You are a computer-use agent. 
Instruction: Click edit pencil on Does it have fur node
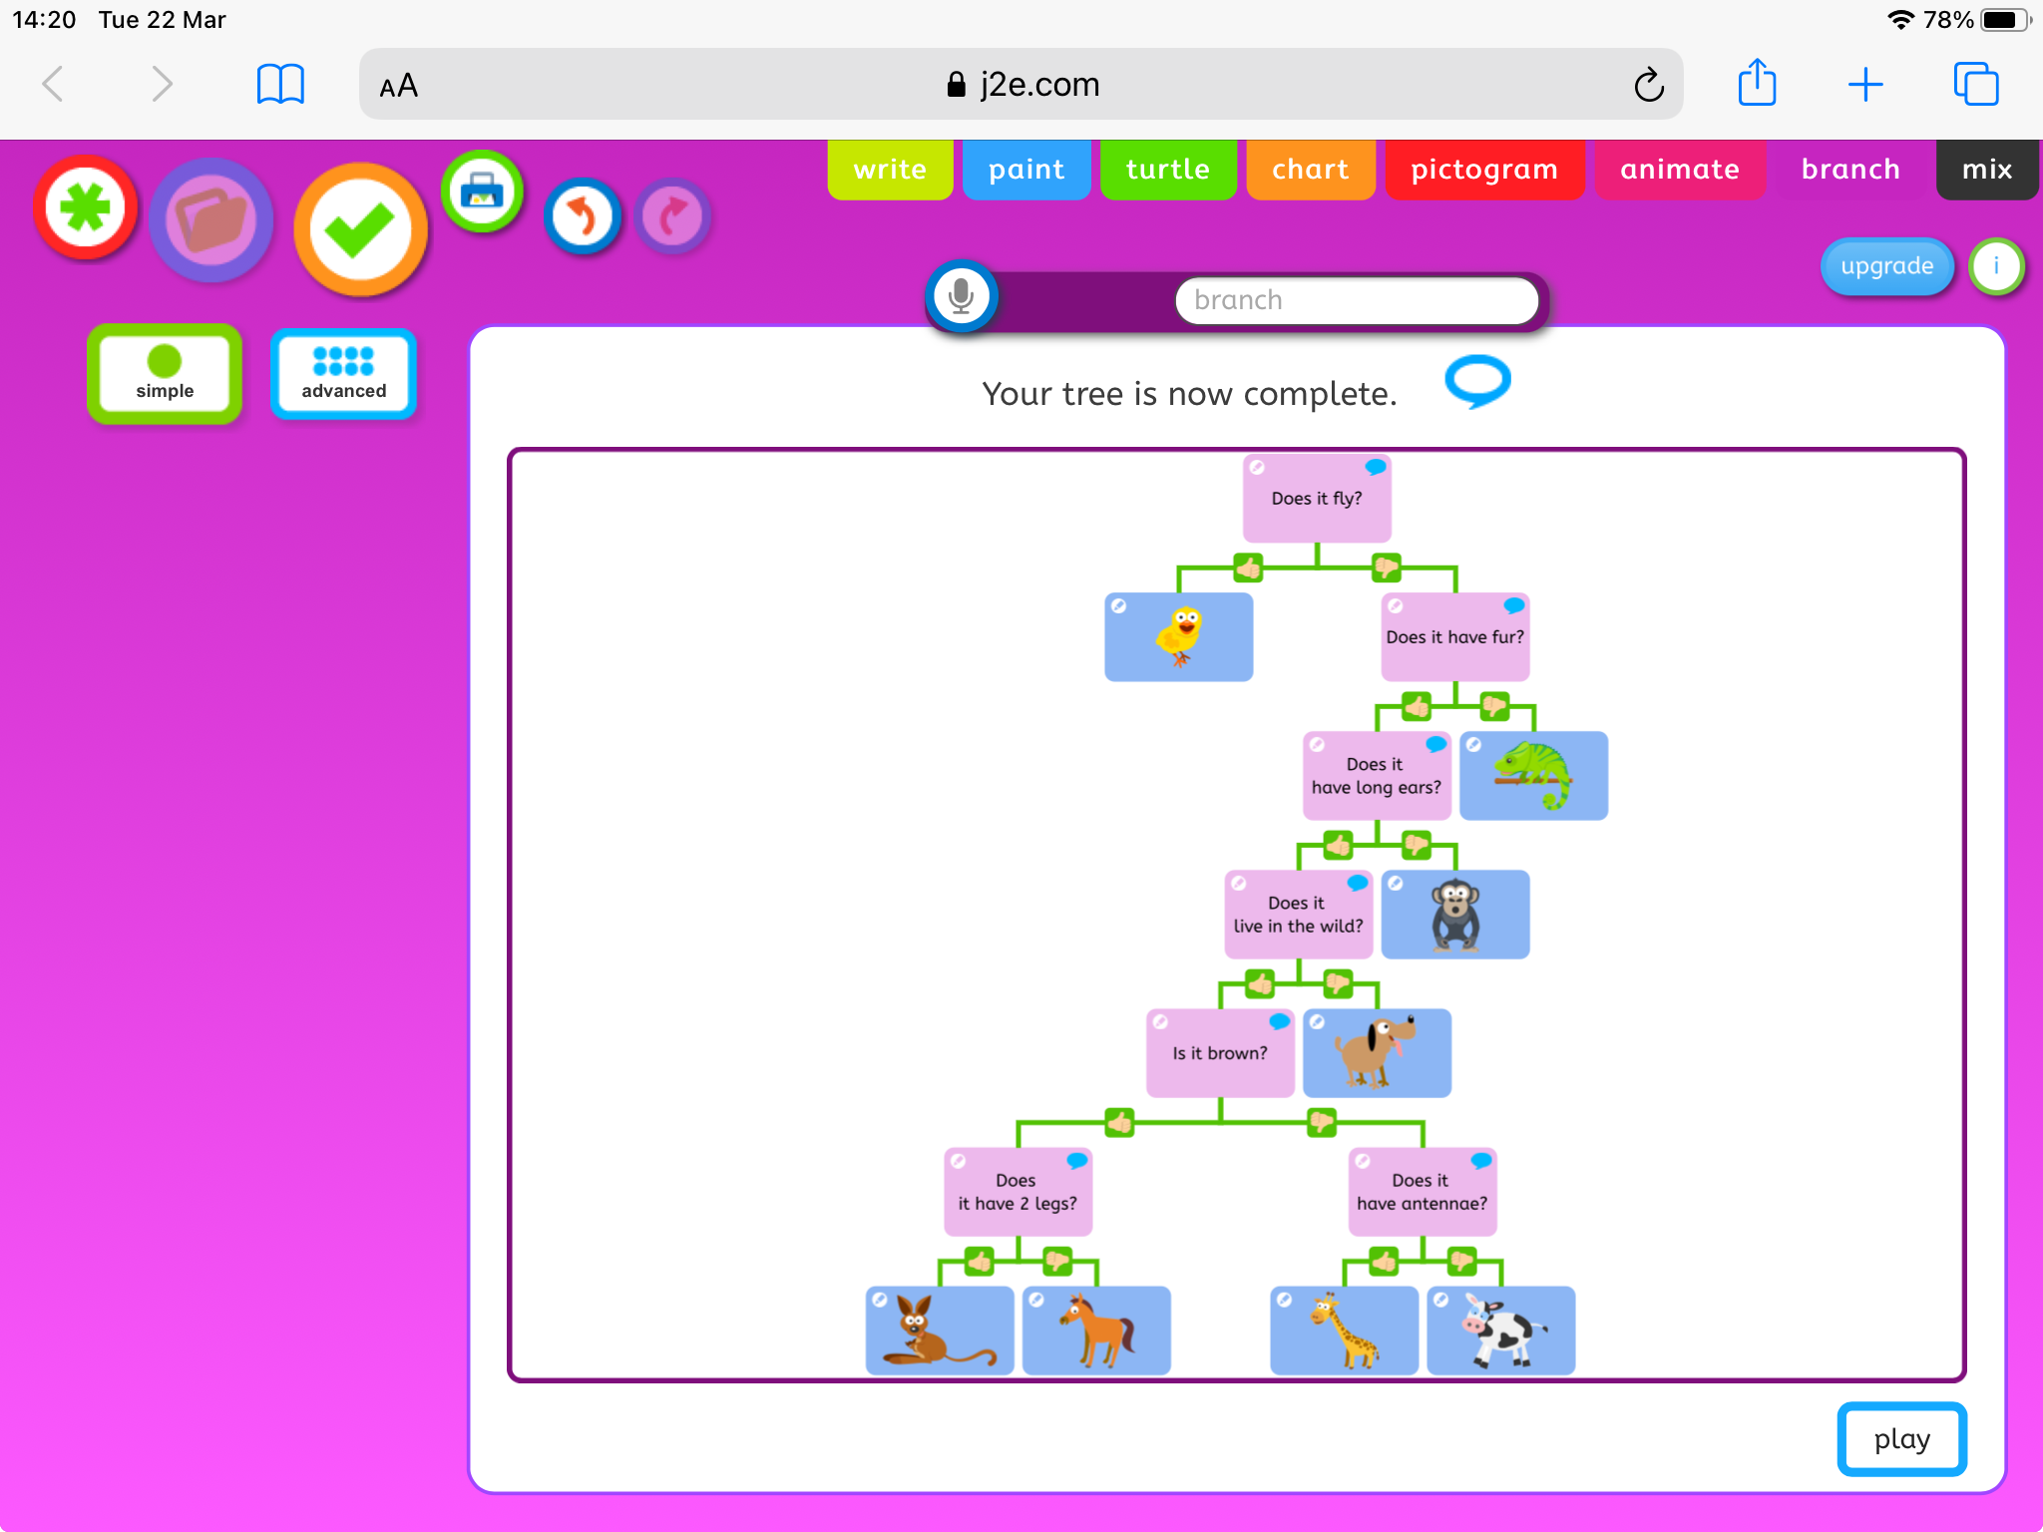(1396, 605)
